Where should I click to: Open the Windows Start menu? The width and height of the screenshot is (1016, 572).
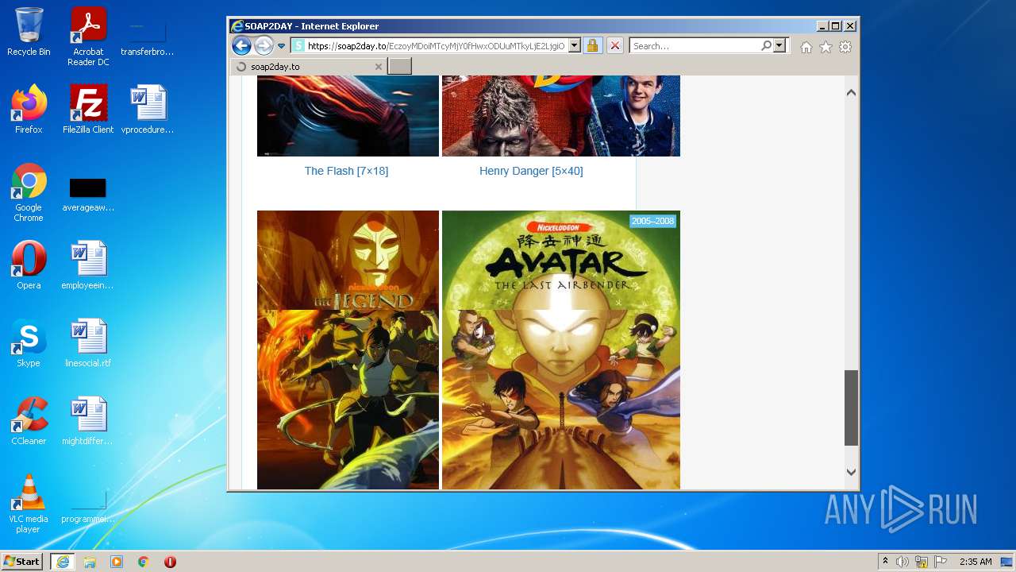point(22,561)
